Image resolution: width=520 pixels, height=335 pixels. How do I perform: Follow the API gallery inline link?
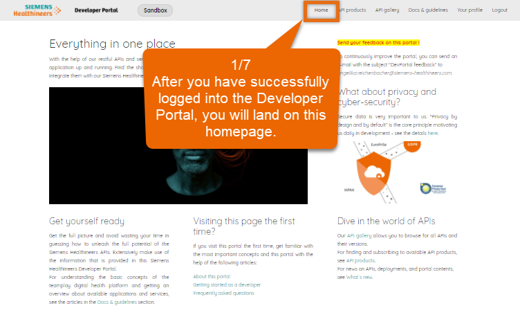[x=359, y=235]
